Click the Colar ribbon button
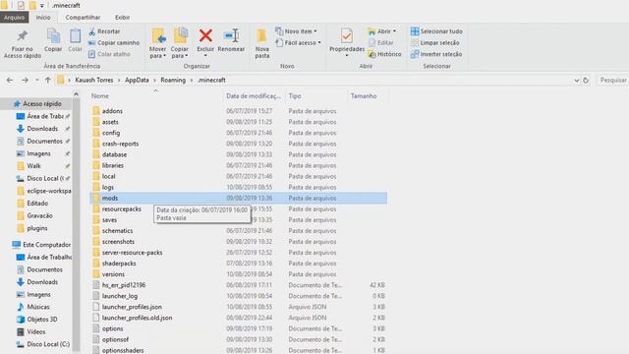The width and height of the screenshot is (629, 354). 75,40
